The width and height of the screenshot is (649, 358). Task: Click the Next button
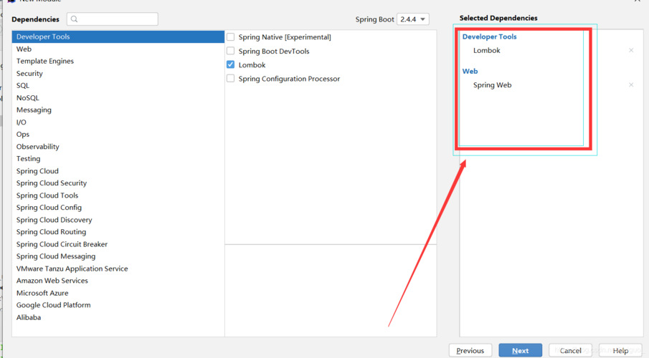[x=521, y=350]
